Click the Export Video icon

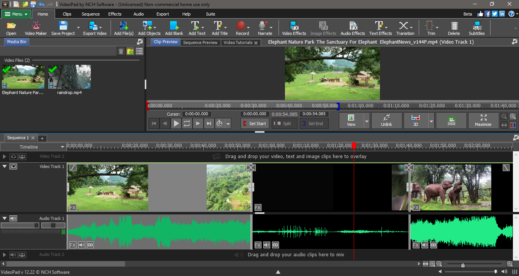93,26
